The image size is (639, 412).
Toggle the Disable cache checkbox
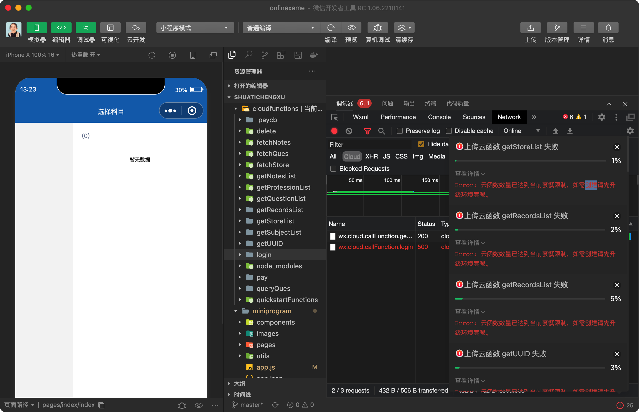click(x=449, y=131)
